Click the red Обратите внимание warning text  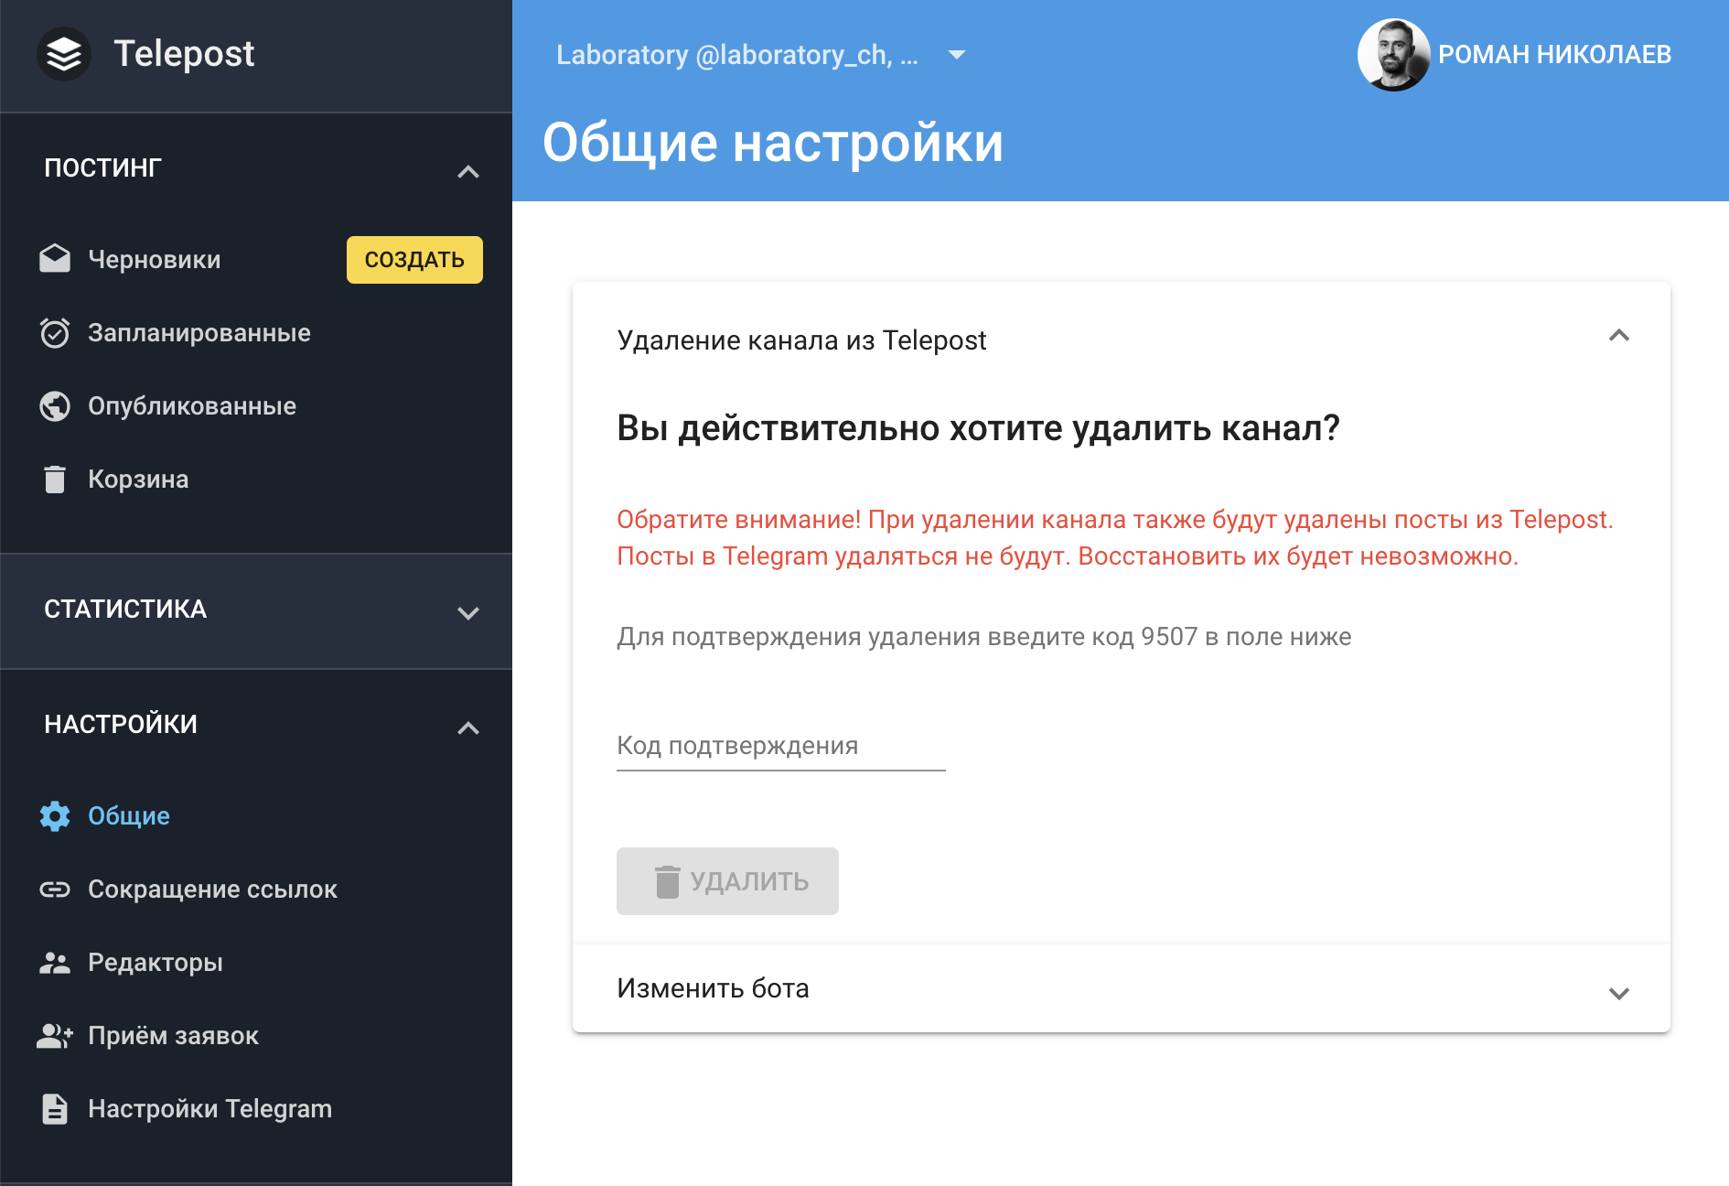(x=1115, y=538)
